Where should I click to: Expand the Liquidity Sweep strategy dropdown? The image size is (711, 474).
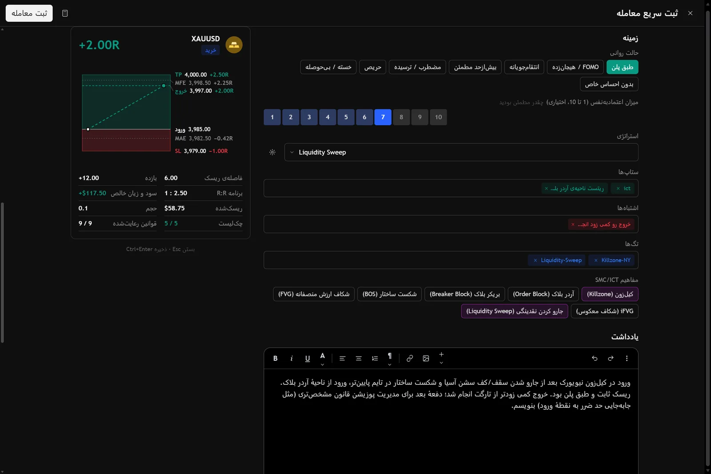[x=461, y=152]
